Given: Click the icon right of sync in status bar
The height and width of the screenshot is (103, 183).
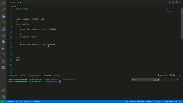Looking at the screenshot, I should pyautogui.click(x=21, y=102).
